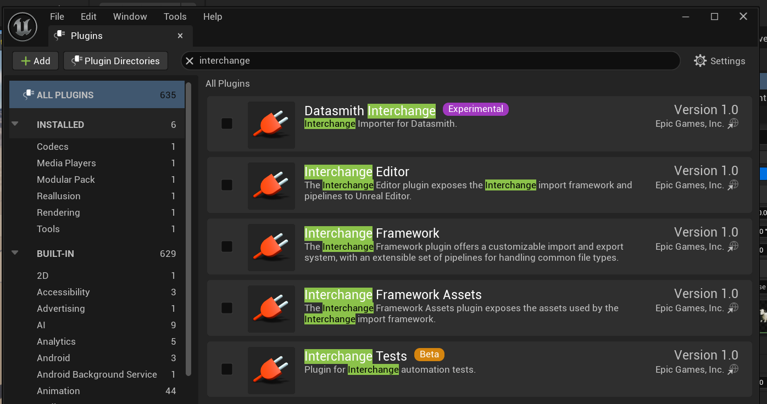Open Epic Games link icon for Interchange Framework
This screenshot has height=404, width=767.
coord(733,247)
